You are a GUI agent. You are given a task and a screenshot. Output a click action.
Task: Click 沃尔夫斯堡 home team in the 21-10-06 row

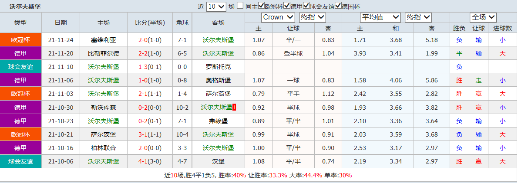[x=104, y=161]
